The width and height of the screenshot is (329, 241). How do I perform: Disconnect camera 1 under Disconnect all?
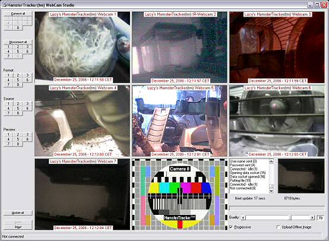[8, 47]
